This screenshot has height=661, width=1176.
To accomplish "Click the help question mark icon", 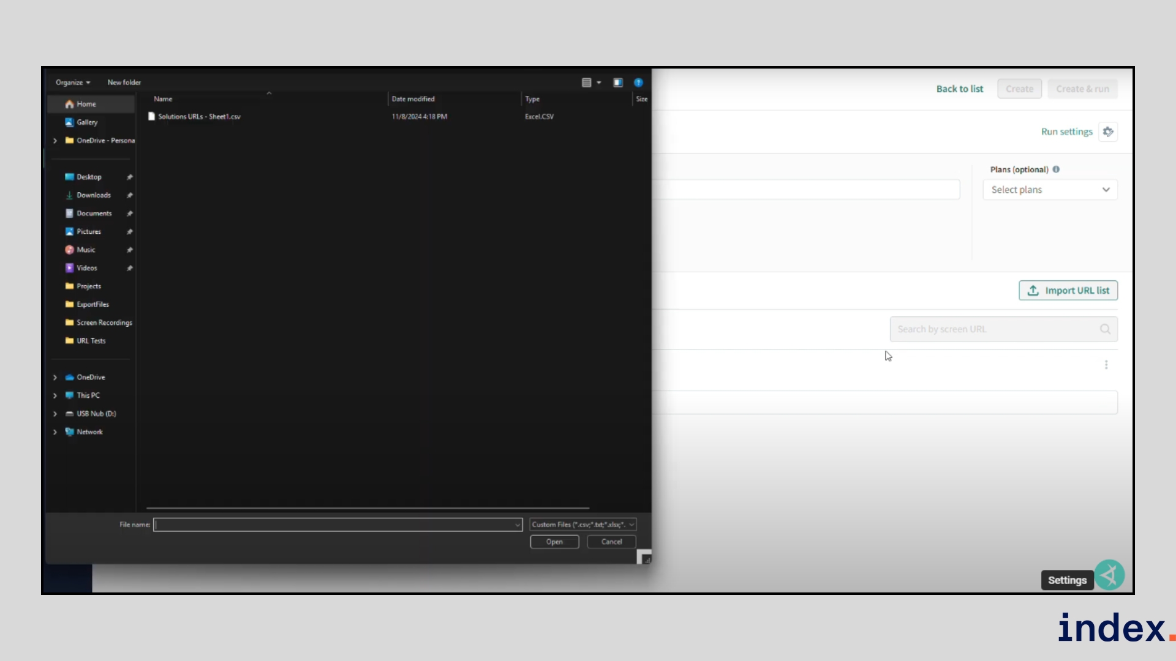I will pyautogui.click(x=638, y=83).
